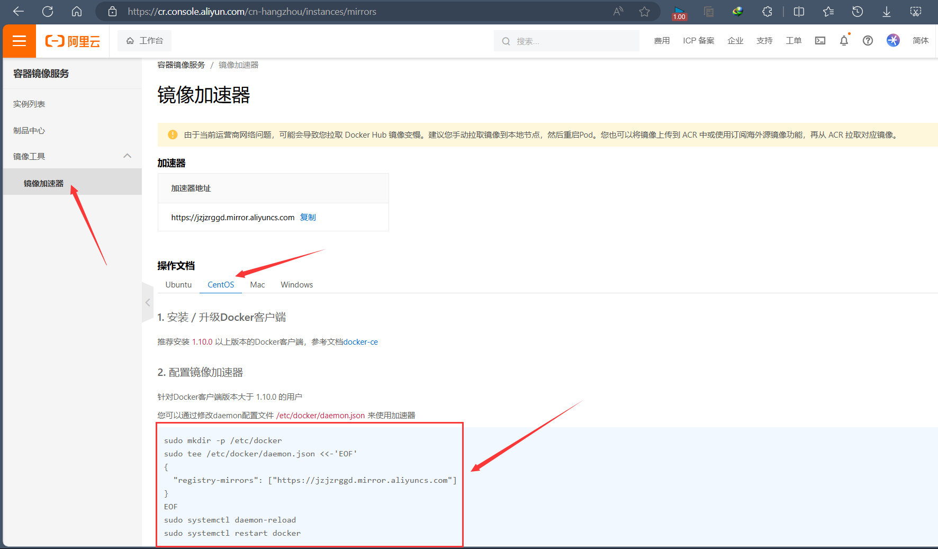Open the browser extensions puzzle icon

(767, 11)
